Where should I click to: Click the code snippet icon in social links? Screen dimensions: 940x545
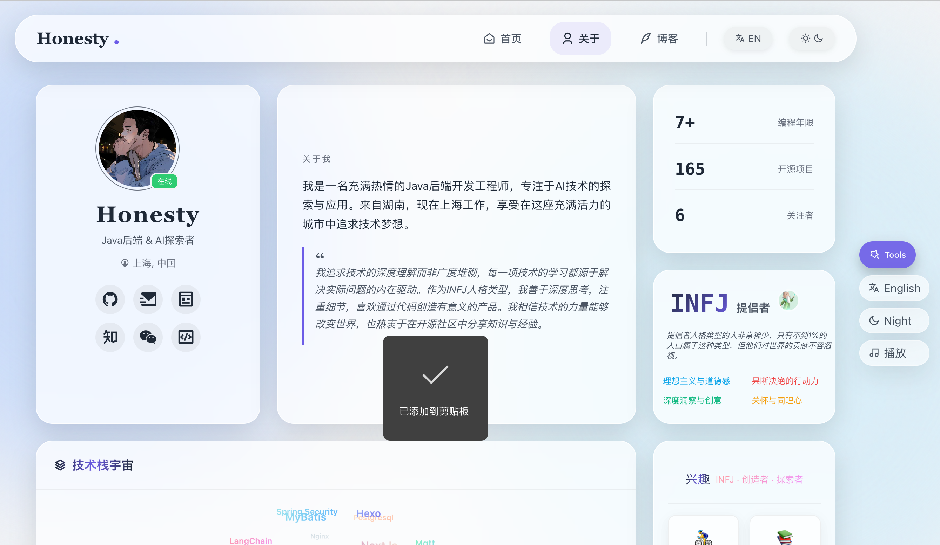point(186,337)
